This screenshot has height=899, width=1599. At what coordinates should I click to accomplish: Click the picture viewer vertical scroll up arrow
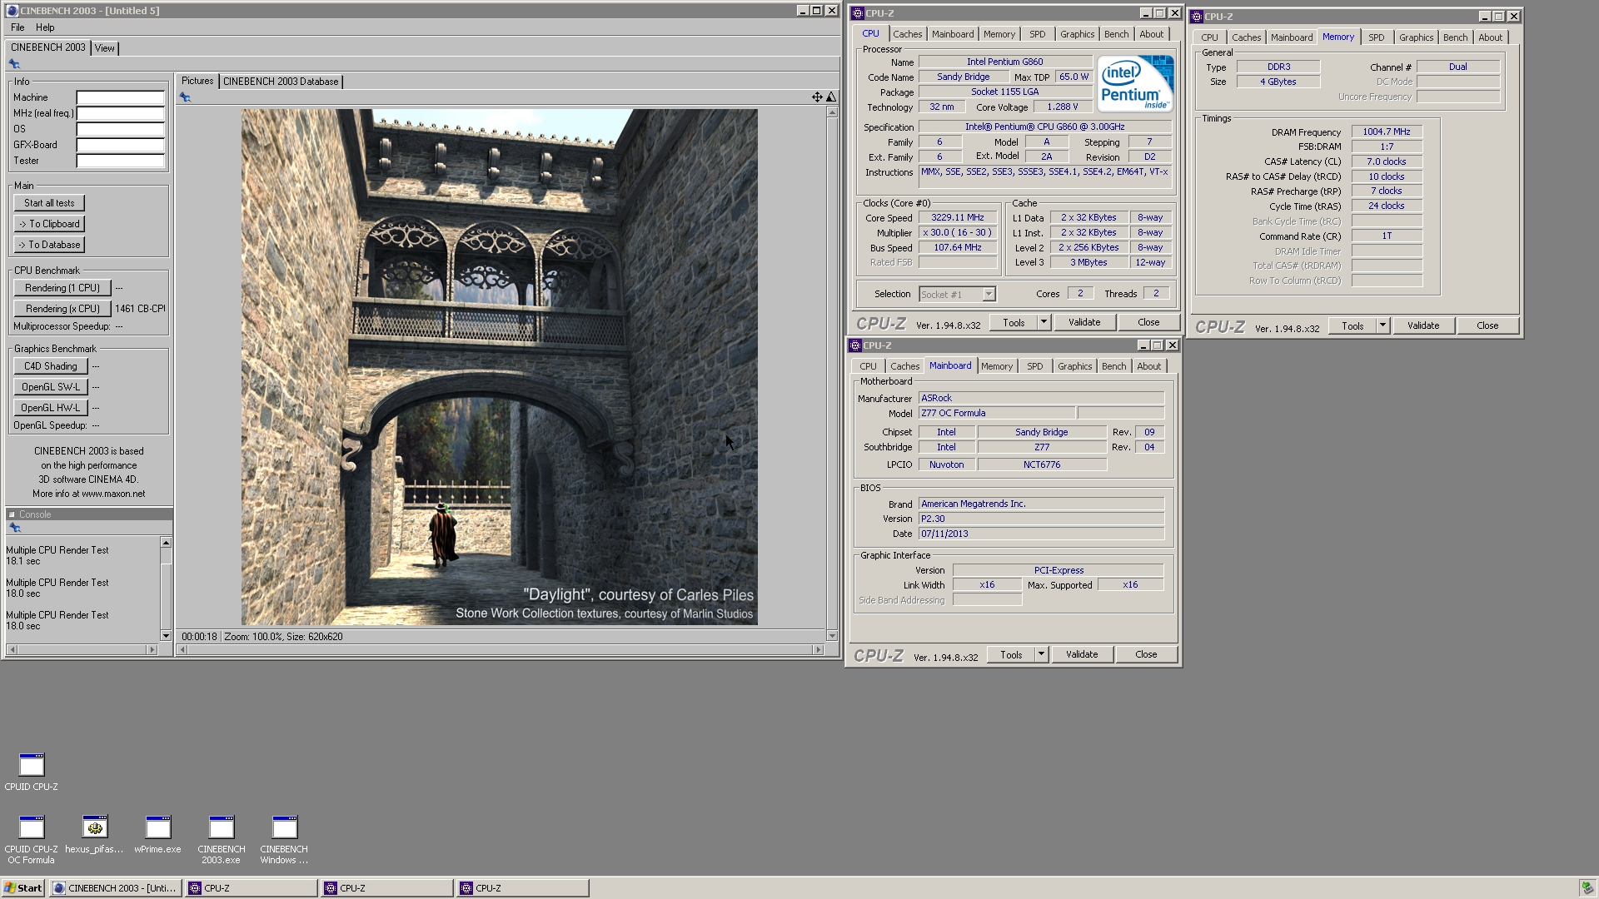(831, 112)
